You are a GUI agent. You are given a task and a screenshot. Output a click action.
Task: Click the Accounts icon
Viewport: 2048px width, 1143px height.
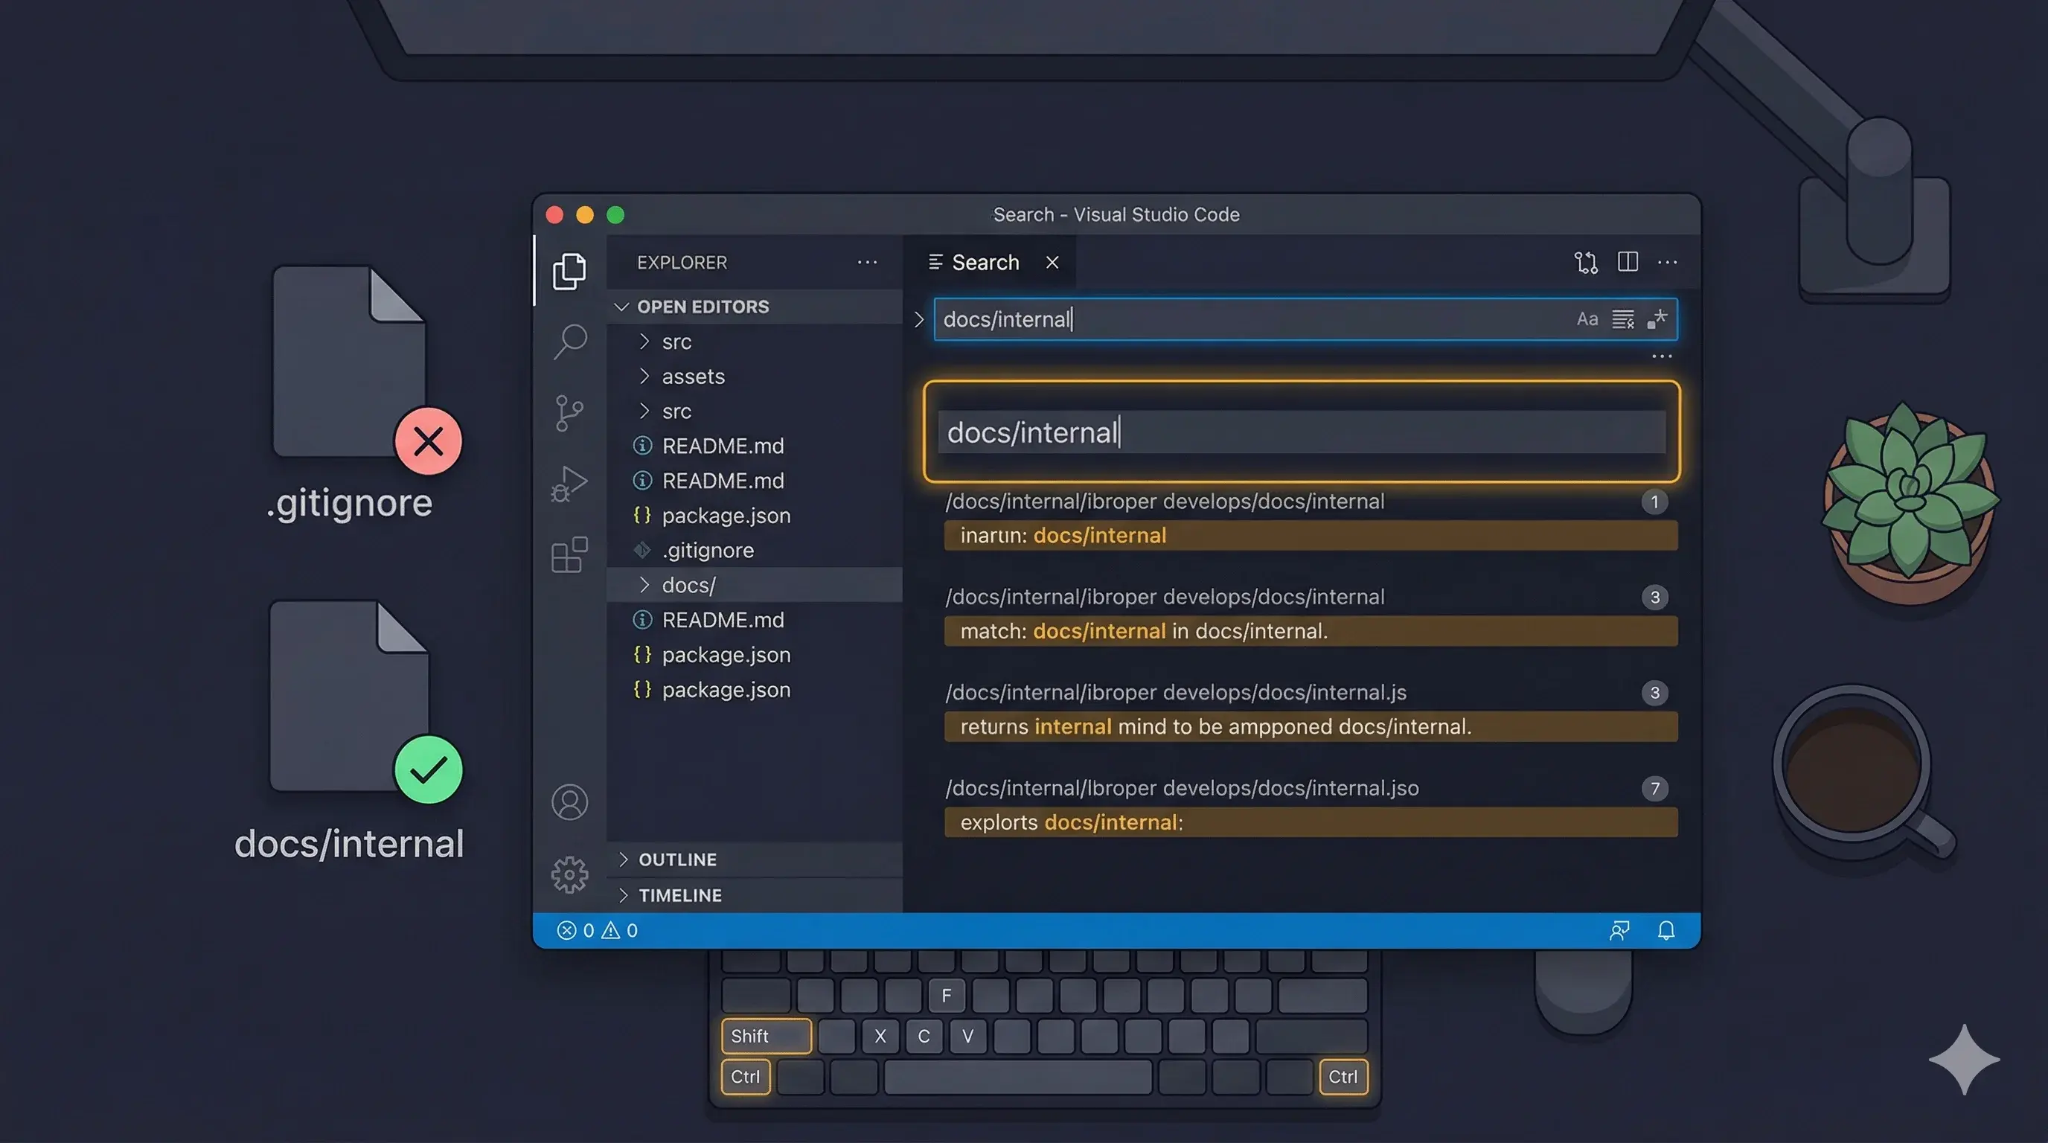pos(569,802)
